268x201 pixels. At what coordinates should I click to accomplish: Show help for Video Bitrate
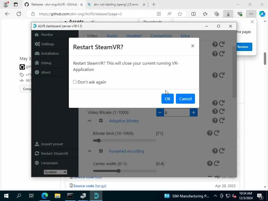click(215, 111)
